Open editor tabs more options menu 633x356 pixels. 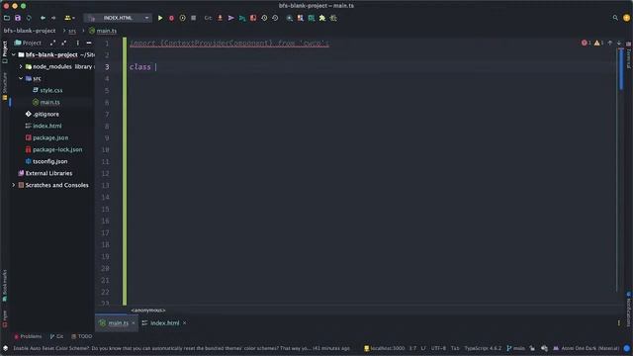coord(619,323)
